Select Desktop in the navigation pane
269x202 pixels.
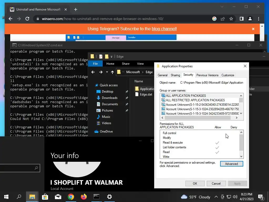pyautogui.click(x=107, y=92)
